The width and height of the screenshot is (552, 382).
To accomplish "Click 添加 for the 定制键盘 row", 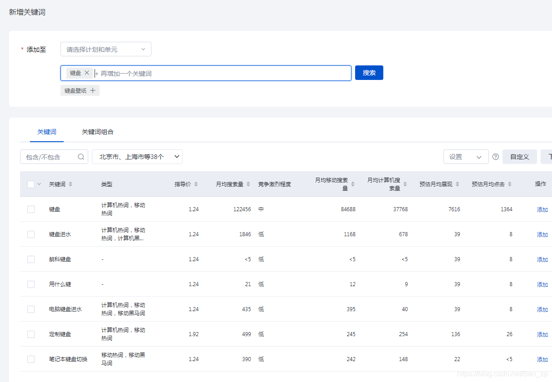I will point(542,335).
